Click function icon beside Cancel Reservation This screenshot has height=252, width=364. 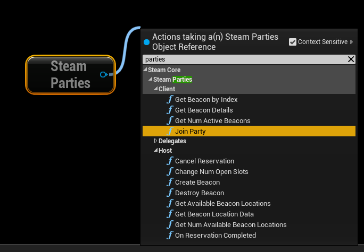170,161
